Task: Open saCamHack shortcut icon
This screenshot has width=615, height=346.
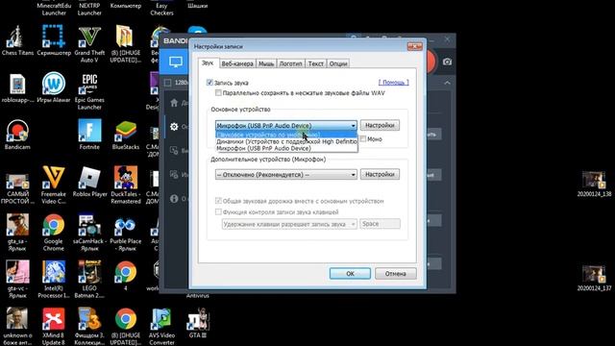Action: [89, 233]
